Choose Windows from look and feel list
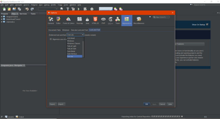The image size is (220, 119). pyautogui.click(x=74, y=41)
